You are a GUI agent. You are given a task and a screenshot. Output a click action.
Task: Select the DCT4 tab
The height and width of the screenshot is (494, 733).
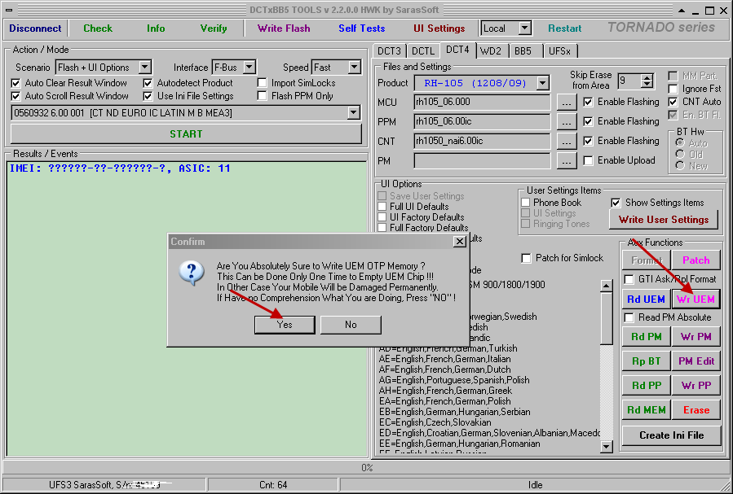(457, 50)
